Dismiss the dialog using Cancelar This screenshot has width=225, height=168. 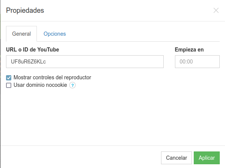point(176,158)
